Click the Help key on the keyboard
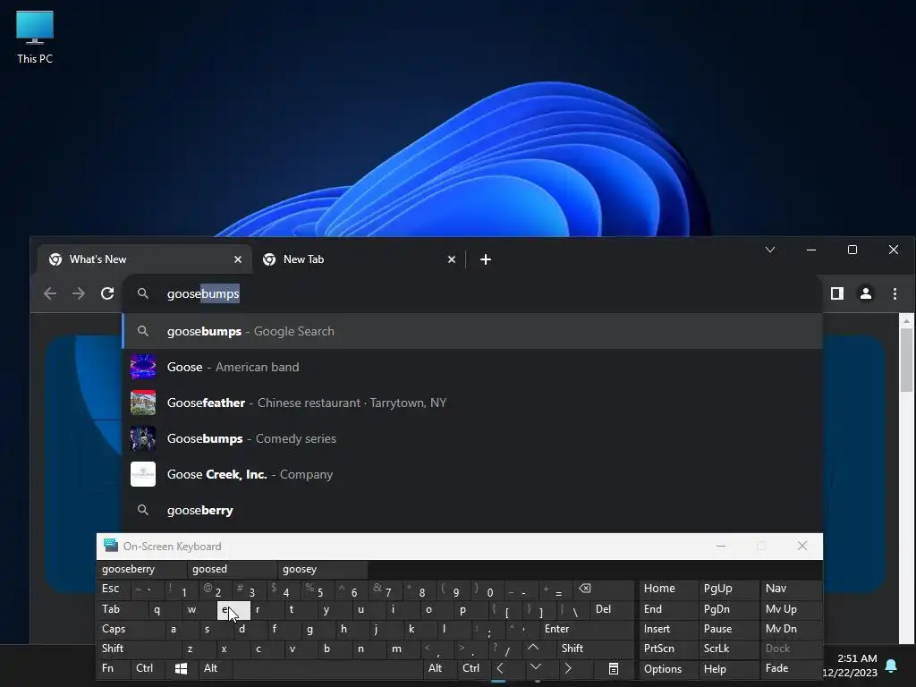This screenshot has width=916, height=687. tap(727, 669)
